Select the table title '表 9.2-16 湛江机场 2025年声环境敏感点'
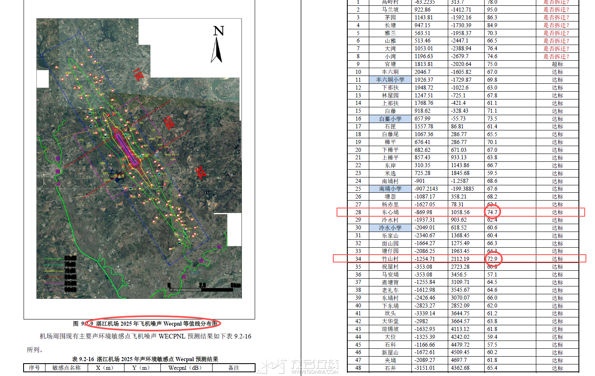This screenshot has height=376, width=595. [145, 359]
